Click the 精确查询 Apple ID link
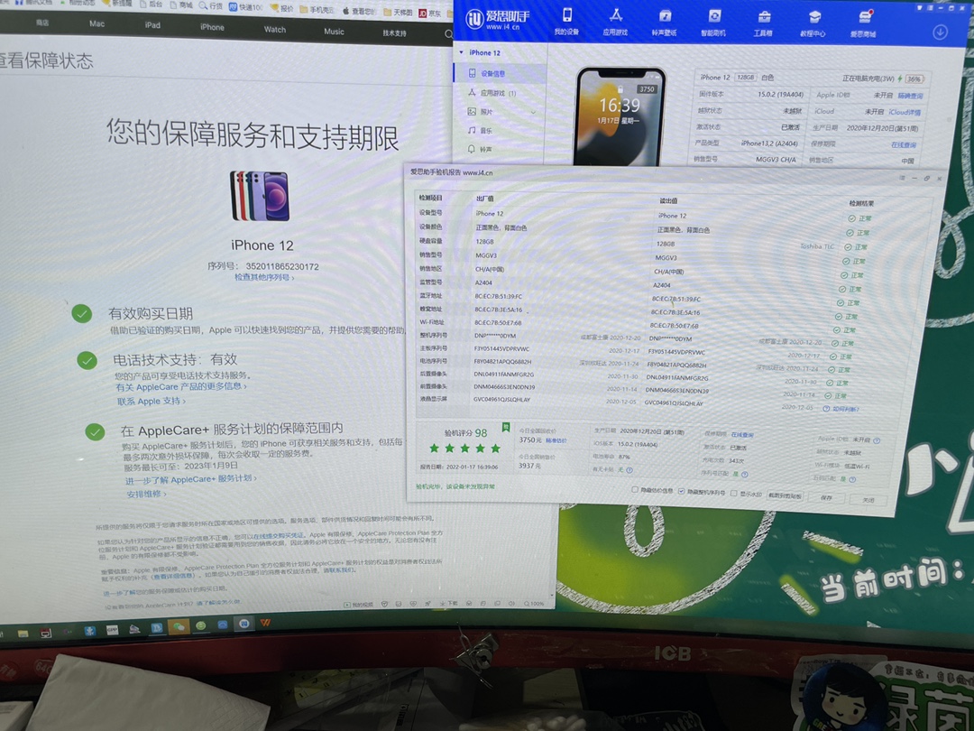 coord(910,96)
